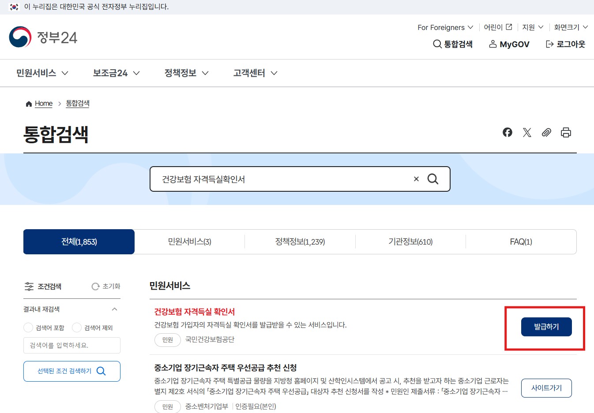594x413 pixels.
Task: Click the copy link icon
Action: pyautogui.click(x=546, y=132)
